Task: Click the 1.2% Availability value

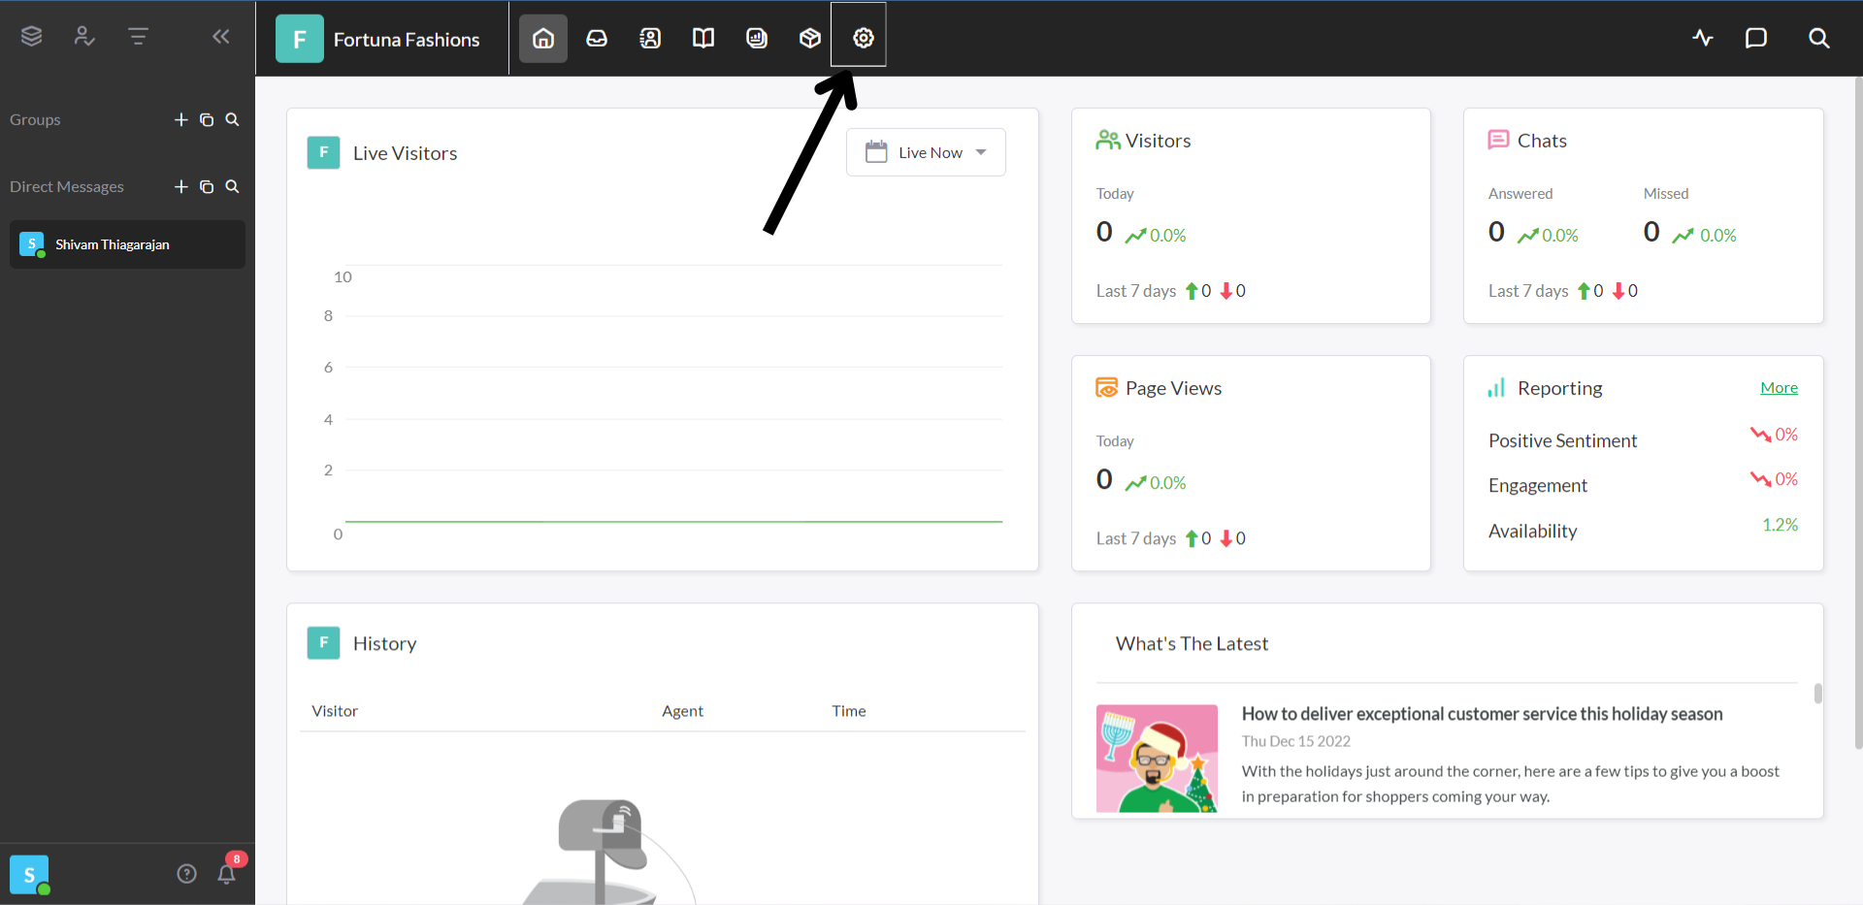Action: [1780, 525]
